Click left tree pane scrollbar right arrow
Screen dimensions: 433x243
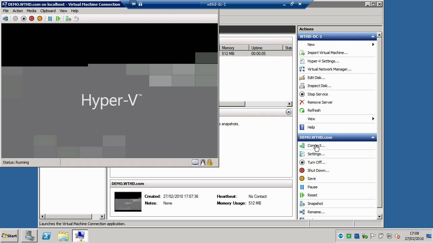102,217
